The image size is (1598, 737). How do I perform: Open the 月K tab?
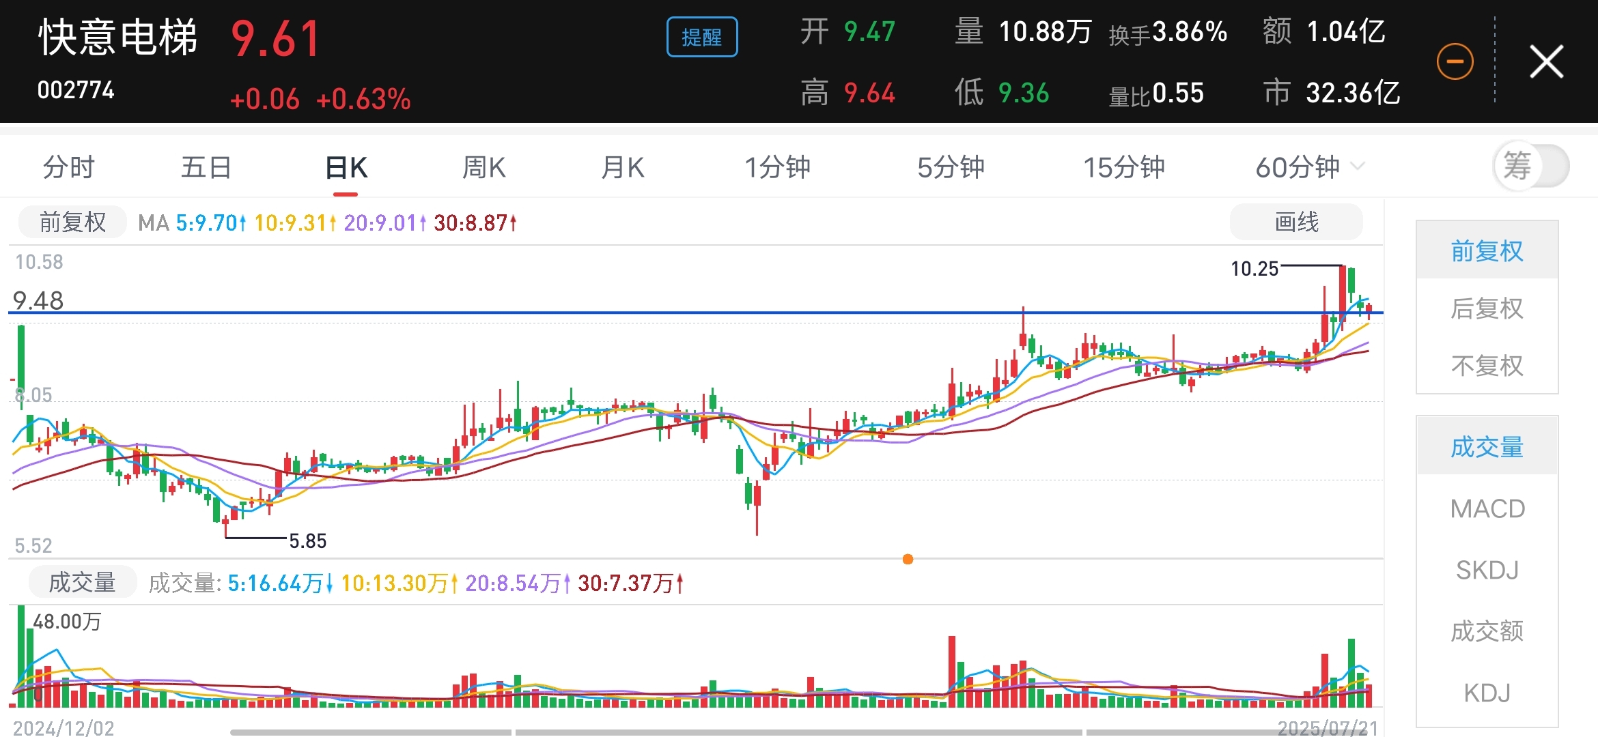(x=623, y=167)
